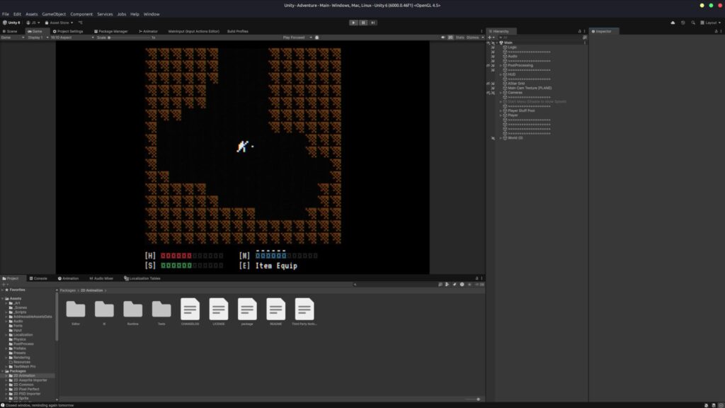Viewport: 725px width, 408px height.
Task: Select the README file icon
Action: (x=275, y=309)
